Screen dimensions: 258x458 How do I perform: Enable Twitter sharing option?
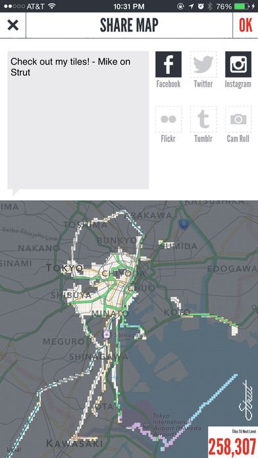pyautogui.click(x=203, y=64)
